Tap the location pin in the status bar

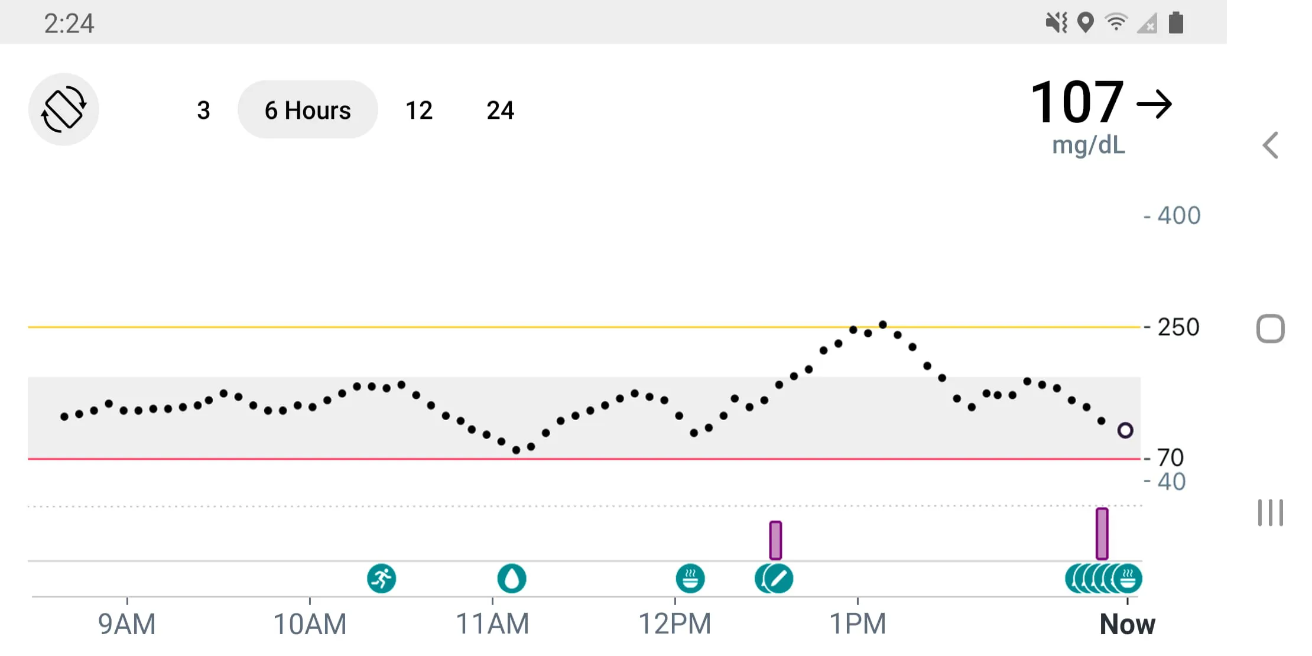(1086, 22)
